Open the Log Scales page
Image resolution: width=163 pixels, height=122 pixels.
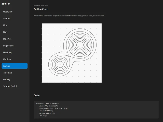(15, 46)
